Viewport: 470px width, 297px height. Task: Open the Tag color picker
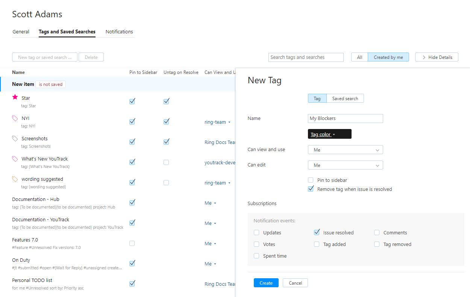(x=329, y=134)
